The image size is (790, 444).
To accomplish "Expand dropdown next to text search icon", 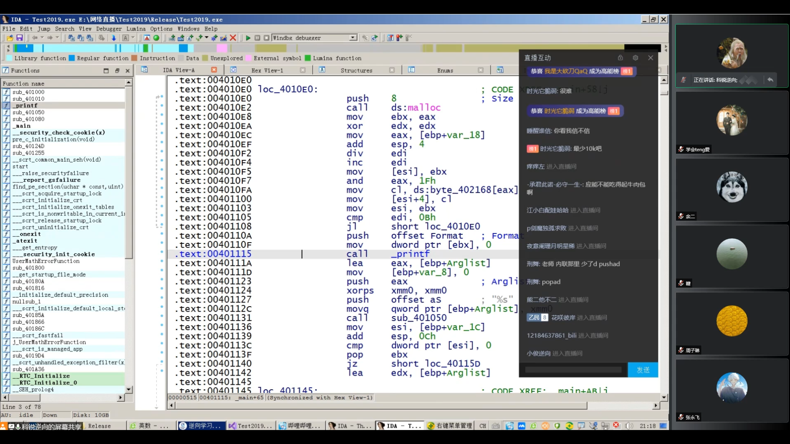I will click(x=133, y=38).
